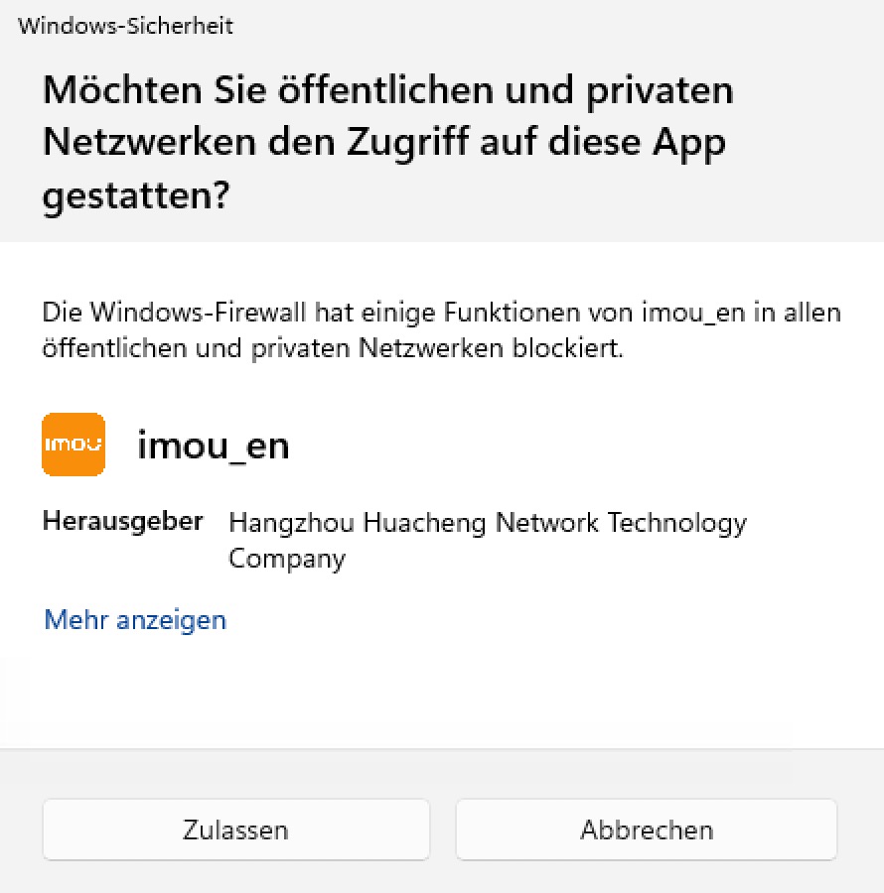
Task: Cancel the dialog via Abbrechen
Action: (x=647, y=829)
